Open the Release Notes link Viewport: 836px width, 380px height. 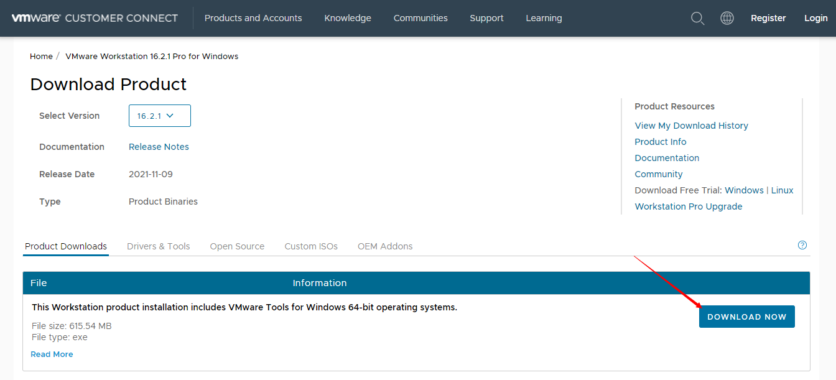tap(159, 147)
